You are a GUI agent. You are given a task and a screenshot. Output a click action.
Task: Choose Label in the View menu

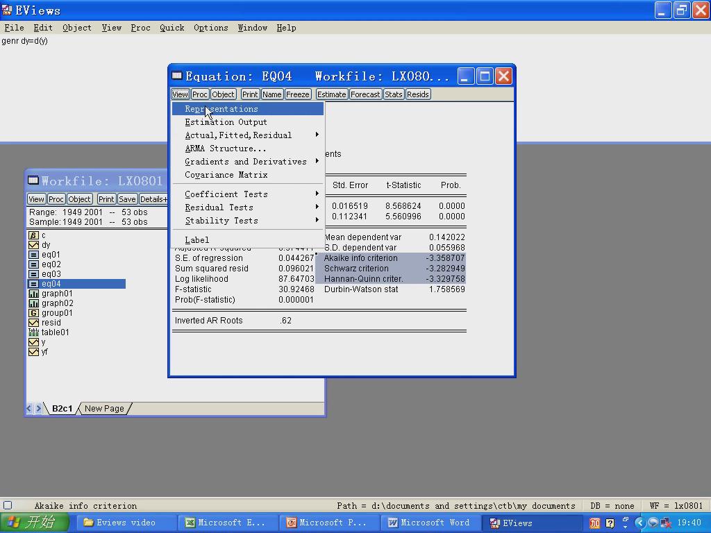coord(248,239)
